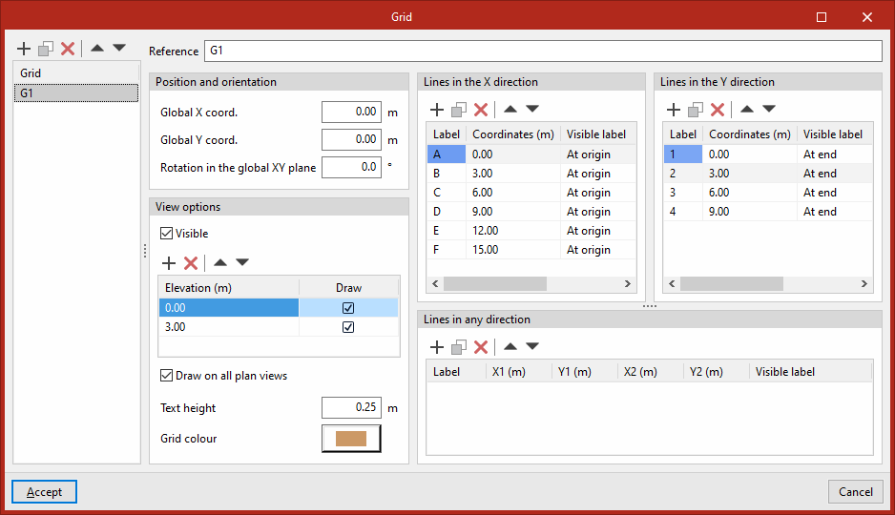This screenshot has width=895, height=515.
Task: Move the Y direction line up
Action: pos(747,109)
